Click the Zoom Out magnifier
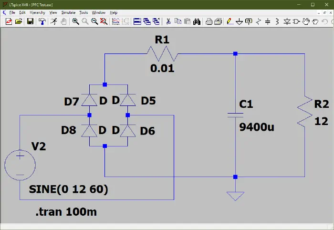The image size is (334, 230). click(94, 21)
